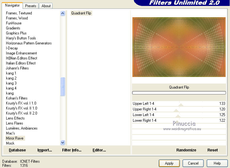Click the Upper Right value 120
230x168 pixels.
(x=222, y=109)
